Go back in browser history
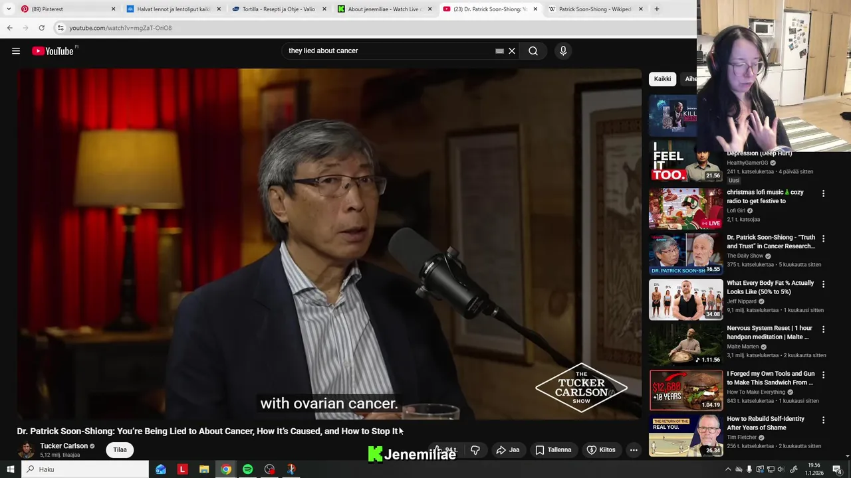The image size is (851, 478). (x=9, y=28)
